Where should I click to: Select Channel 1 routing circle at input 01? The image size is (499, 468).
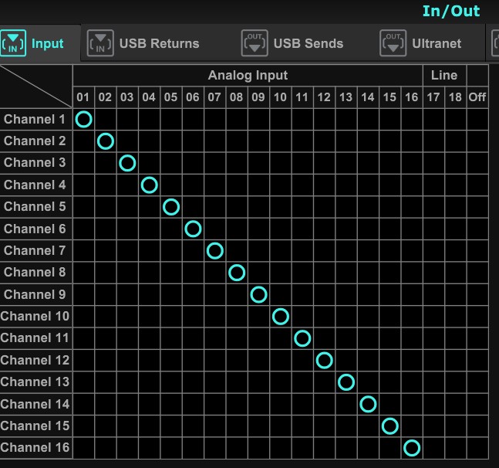pyautogui.click(x=84, y=119)
